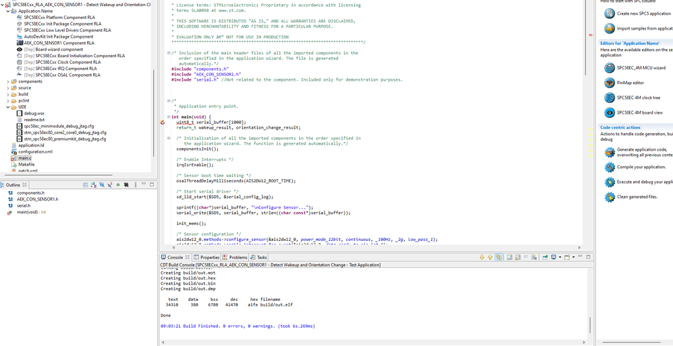Open the Open Console dropdown arrow
The height and width of the screenshot is (346, 673).
(x=573, y=257)
